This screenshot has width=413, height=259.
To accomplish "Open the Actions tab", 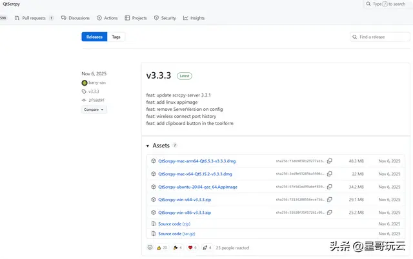I will [107, 18].
